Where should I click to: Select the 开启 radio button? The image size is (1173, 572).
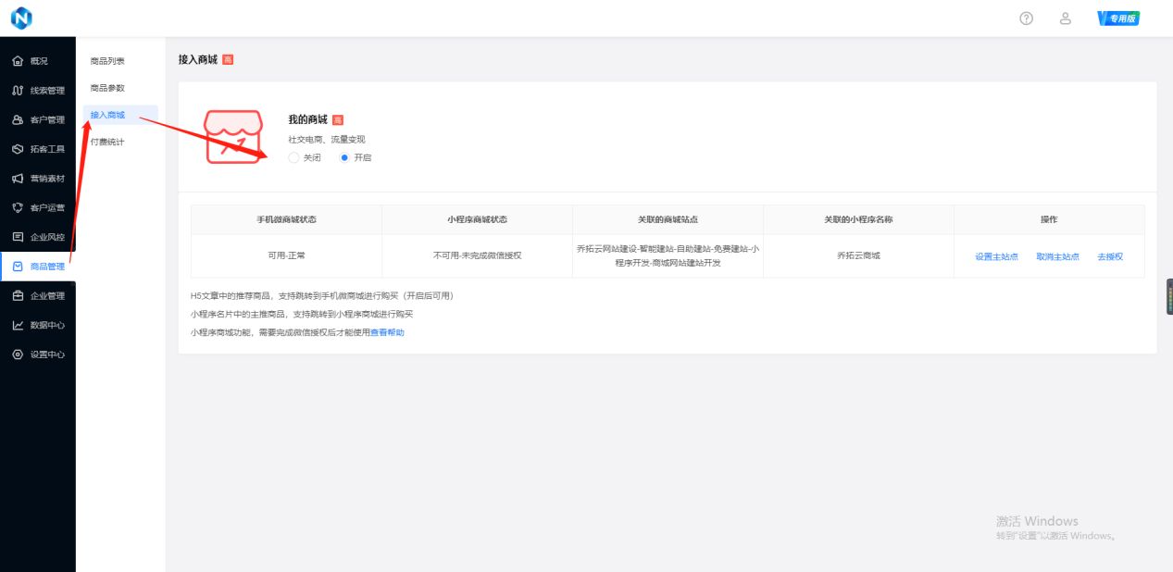pyautogui.click(x=343, y=157)
